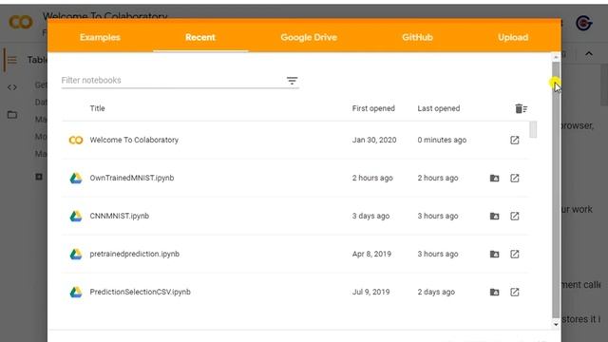Open Welcome To Colaboratory in new tab
608x342 pixels.
coord(515,140)
